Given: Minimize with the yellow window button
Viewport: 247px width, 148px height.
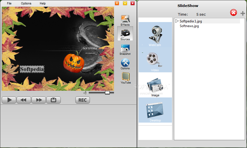Looking at the screenshot, I should point(125,3).
